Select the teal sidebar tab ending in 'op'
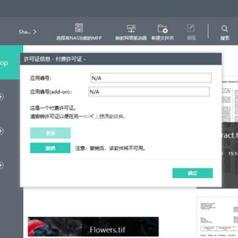The width and height of the screenshot is (238, 238). 10,63
